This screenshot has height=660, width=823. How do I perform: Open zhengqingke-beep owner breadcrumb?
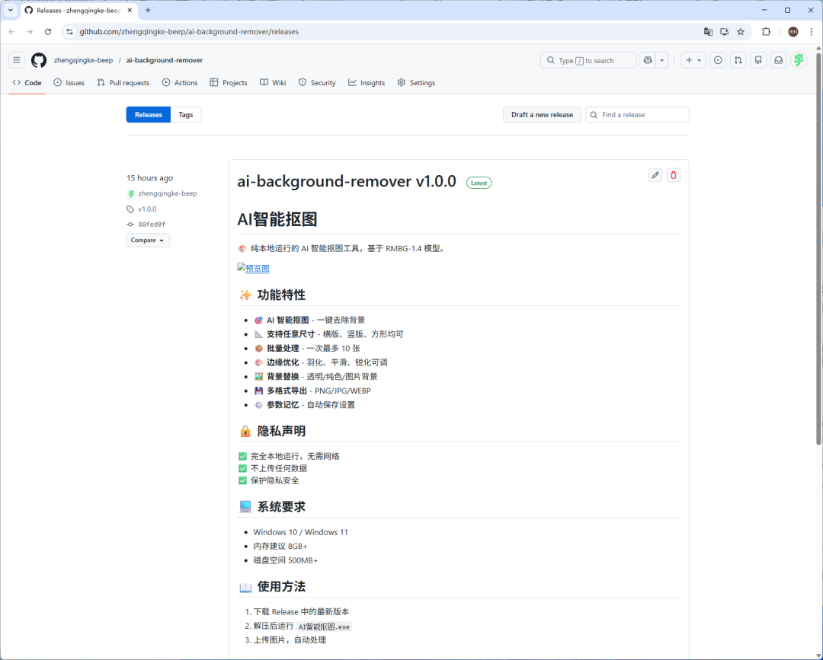(83, 60)
